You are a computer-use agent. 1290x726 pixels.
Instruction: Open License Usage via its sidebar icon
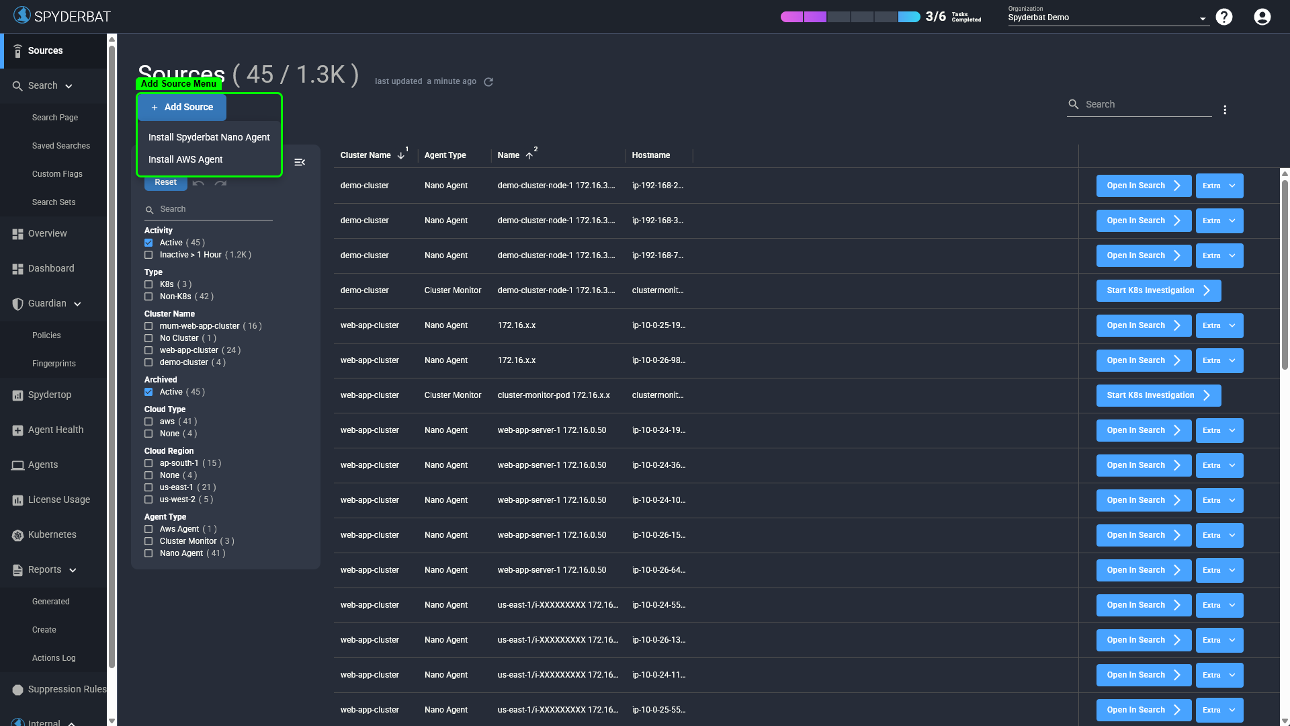point(16,499)
